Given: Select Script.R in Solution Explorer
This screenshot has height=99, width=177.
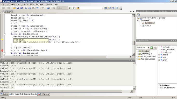Looking at the screenshot, I should (148, 26).
